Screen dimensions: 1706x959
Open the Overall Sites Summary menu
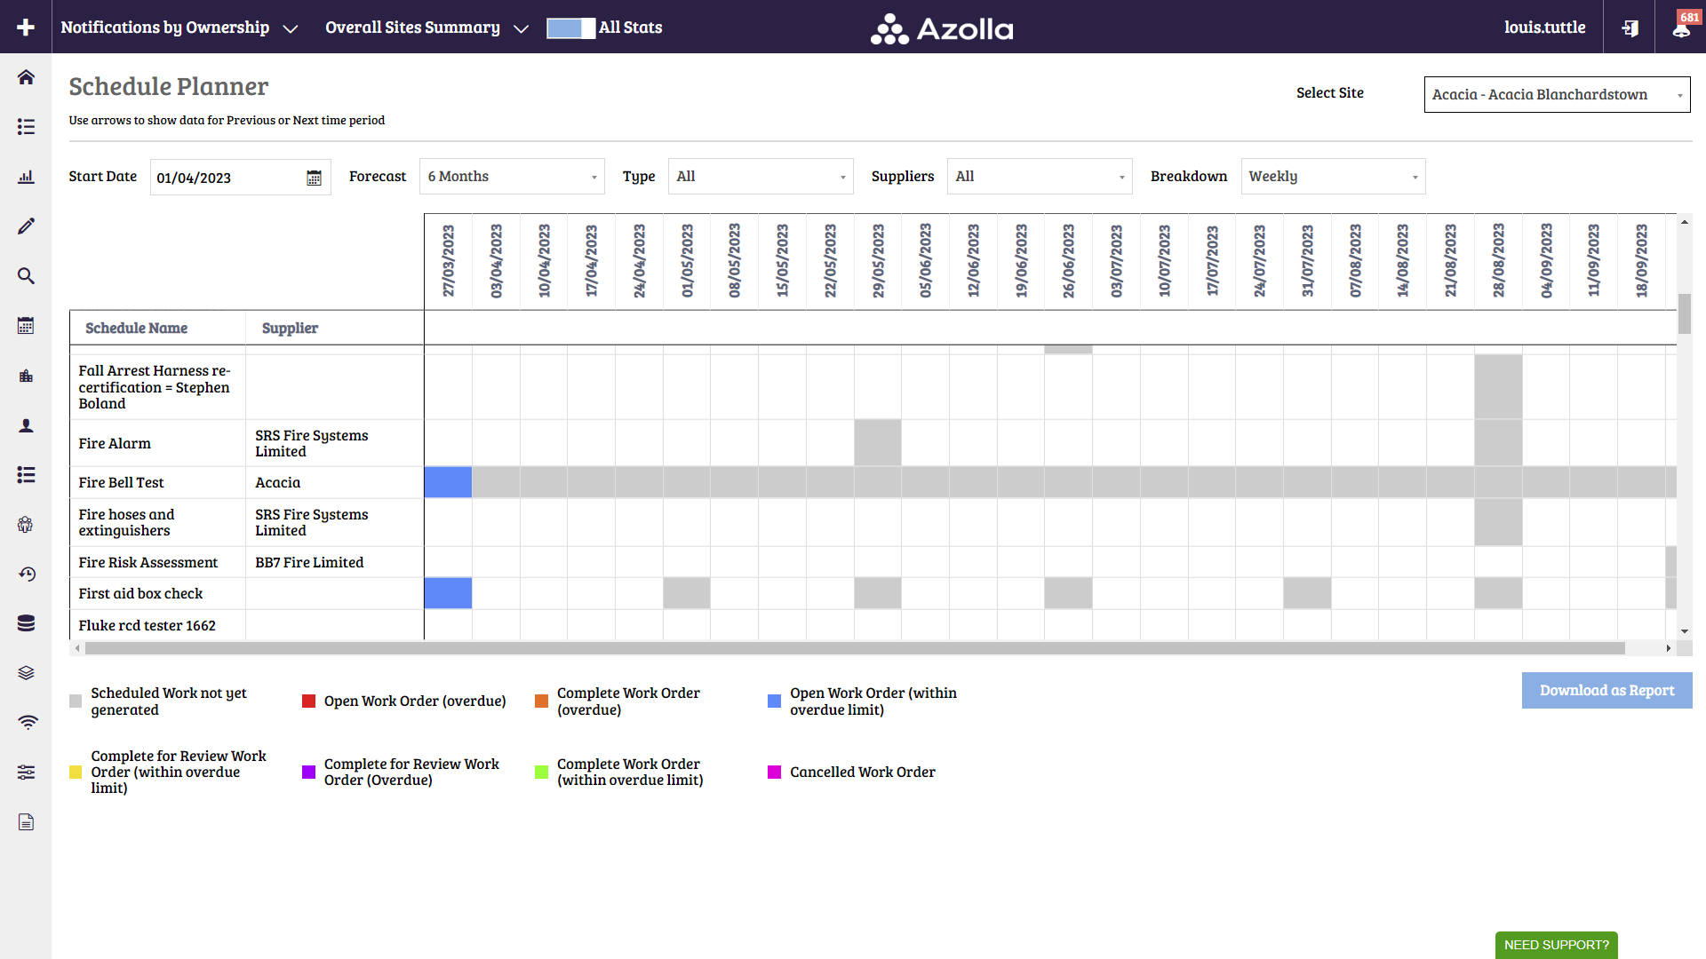(x=425, y=28)
